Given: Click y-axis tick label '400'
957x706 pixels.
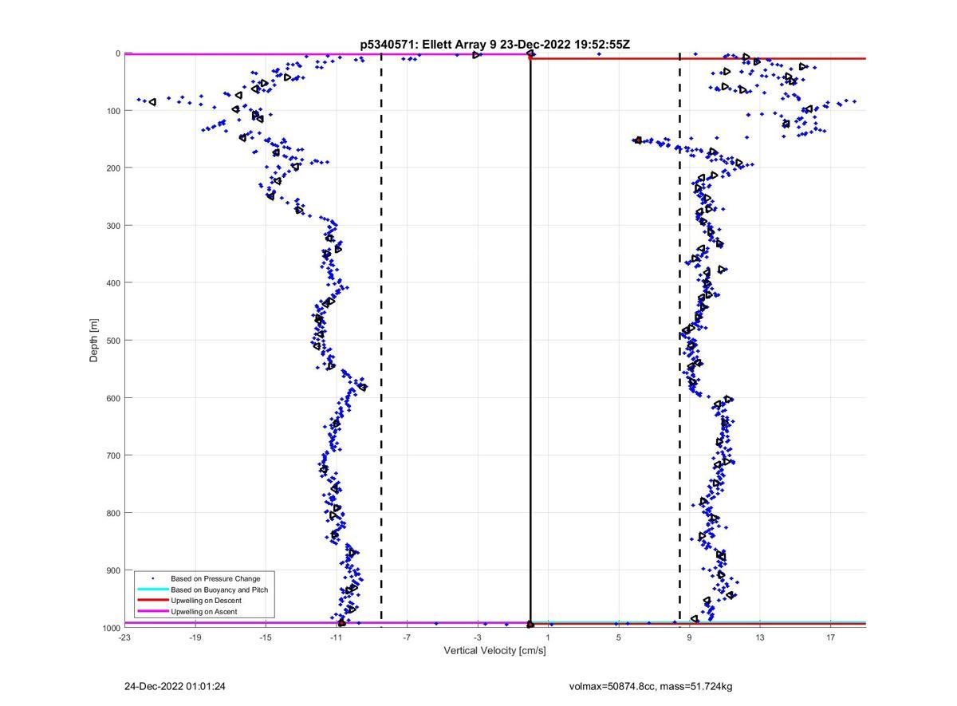Looking at the screenshot, I should pos(113,283).
